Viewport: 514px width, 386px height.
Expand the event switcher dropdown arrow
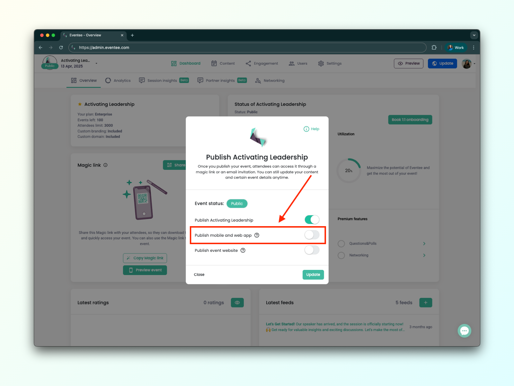tap(96, 63)
